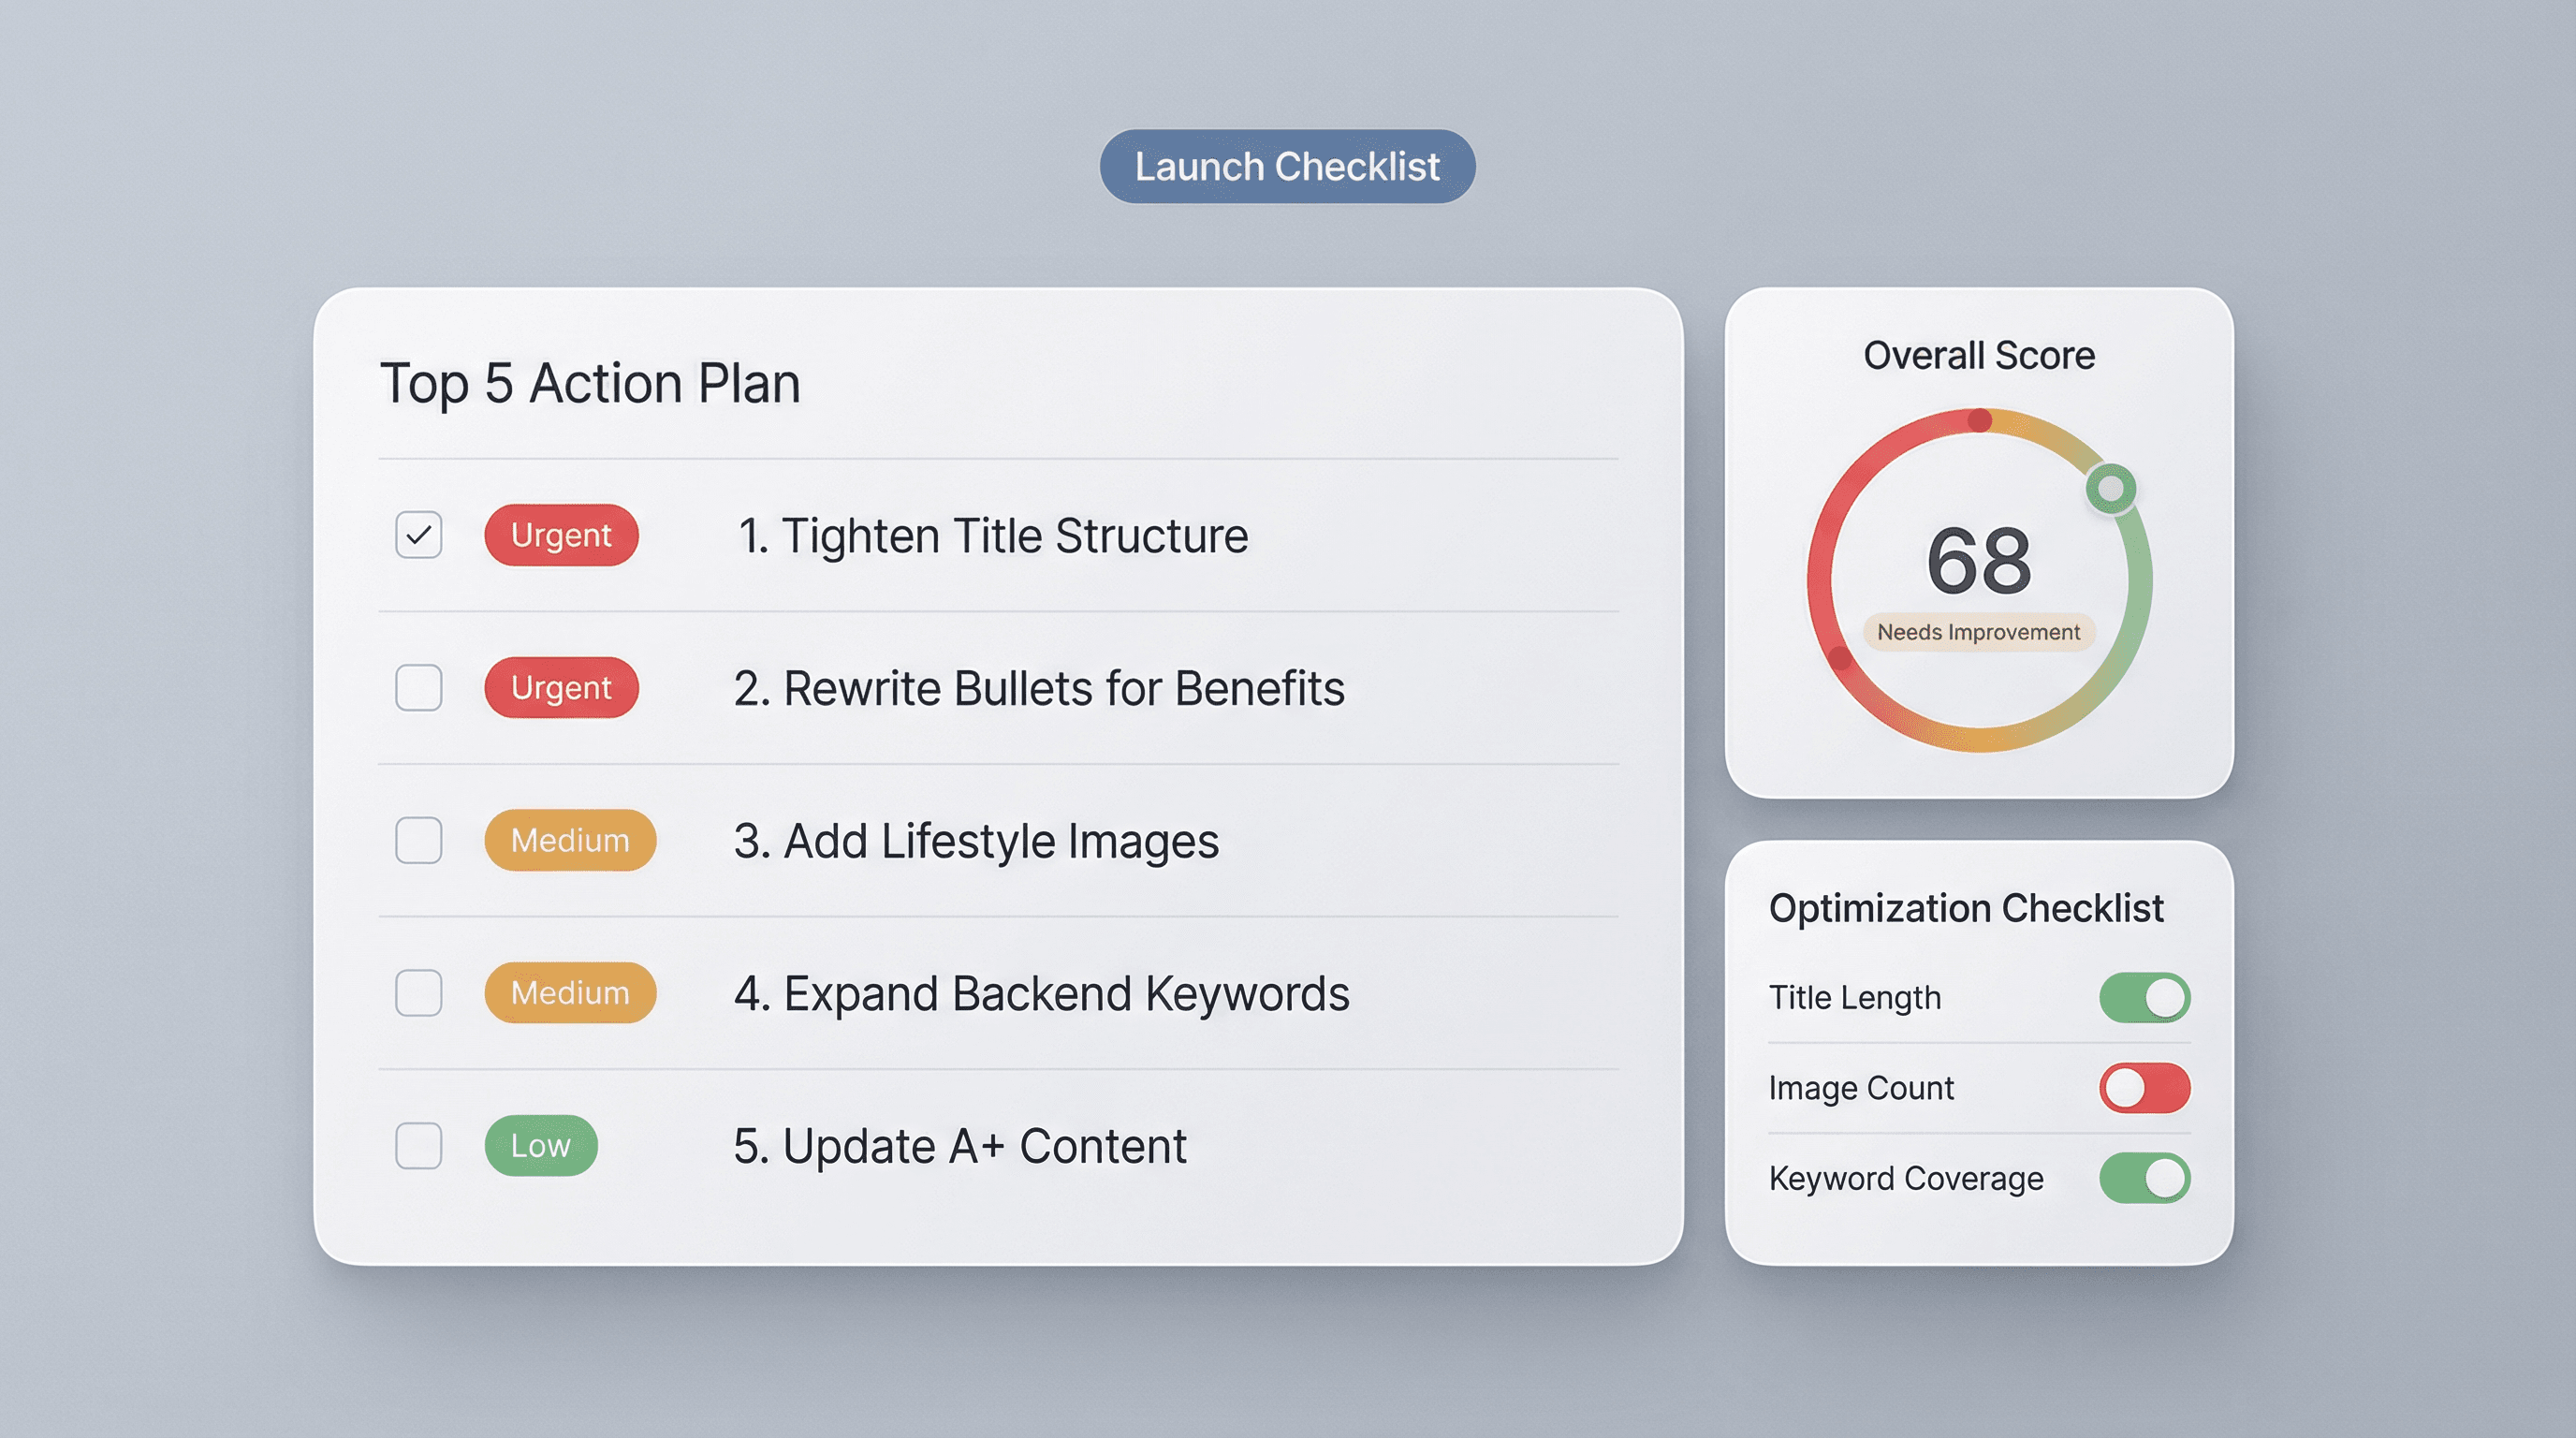
Task: Click the Urgent badge on Rewrite Bullets
Action: click(x=561, y=688)
